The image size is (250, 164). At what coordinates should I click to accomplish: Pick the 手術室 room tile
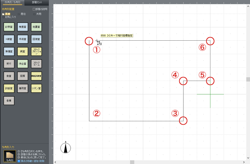(23, 39)
